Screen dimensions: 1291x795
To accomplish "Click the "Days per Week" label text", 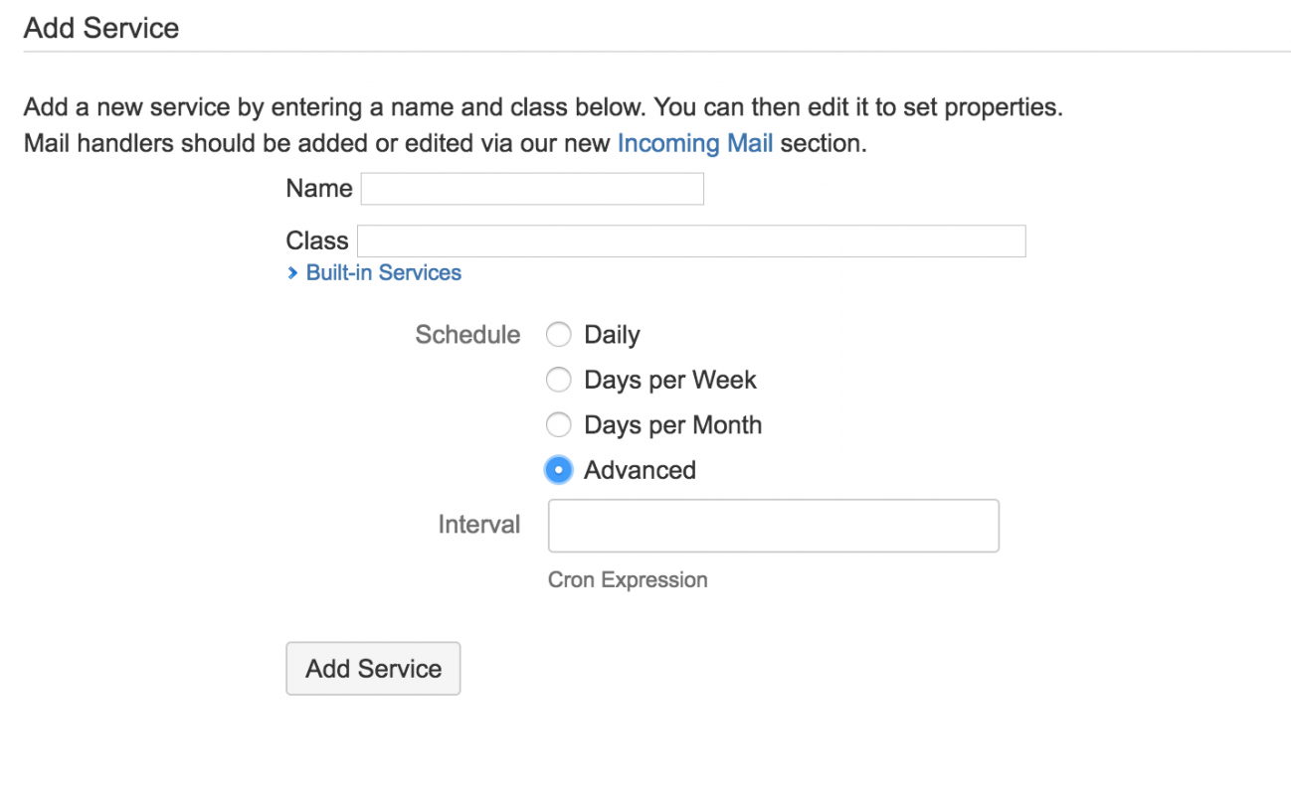I will 670,380.
